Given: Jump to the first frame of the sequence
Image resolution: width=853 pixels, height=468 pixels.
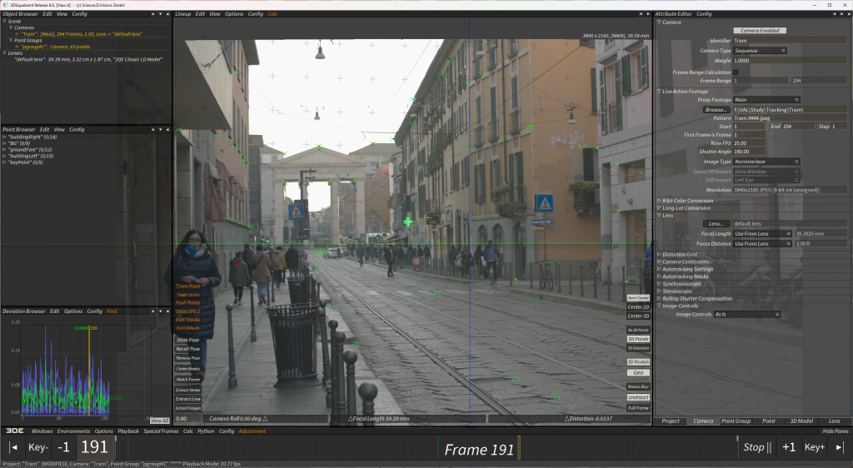Looking at the screenshot, I should point(14,447).
